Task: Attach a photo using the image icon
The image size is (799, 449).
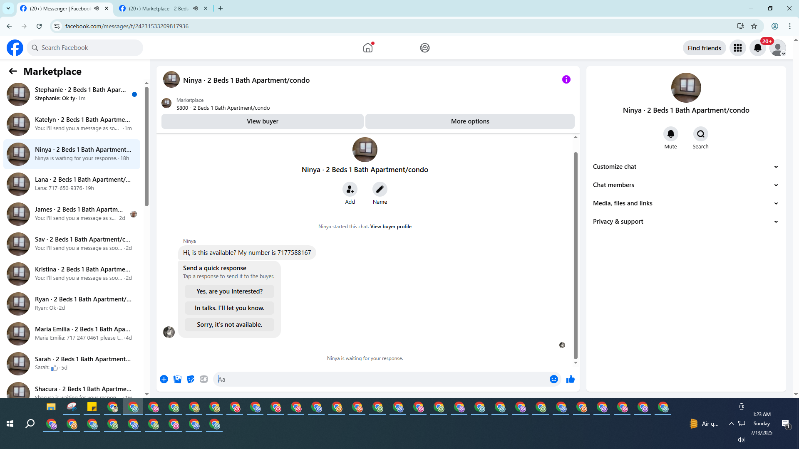Action: (177, 379)
